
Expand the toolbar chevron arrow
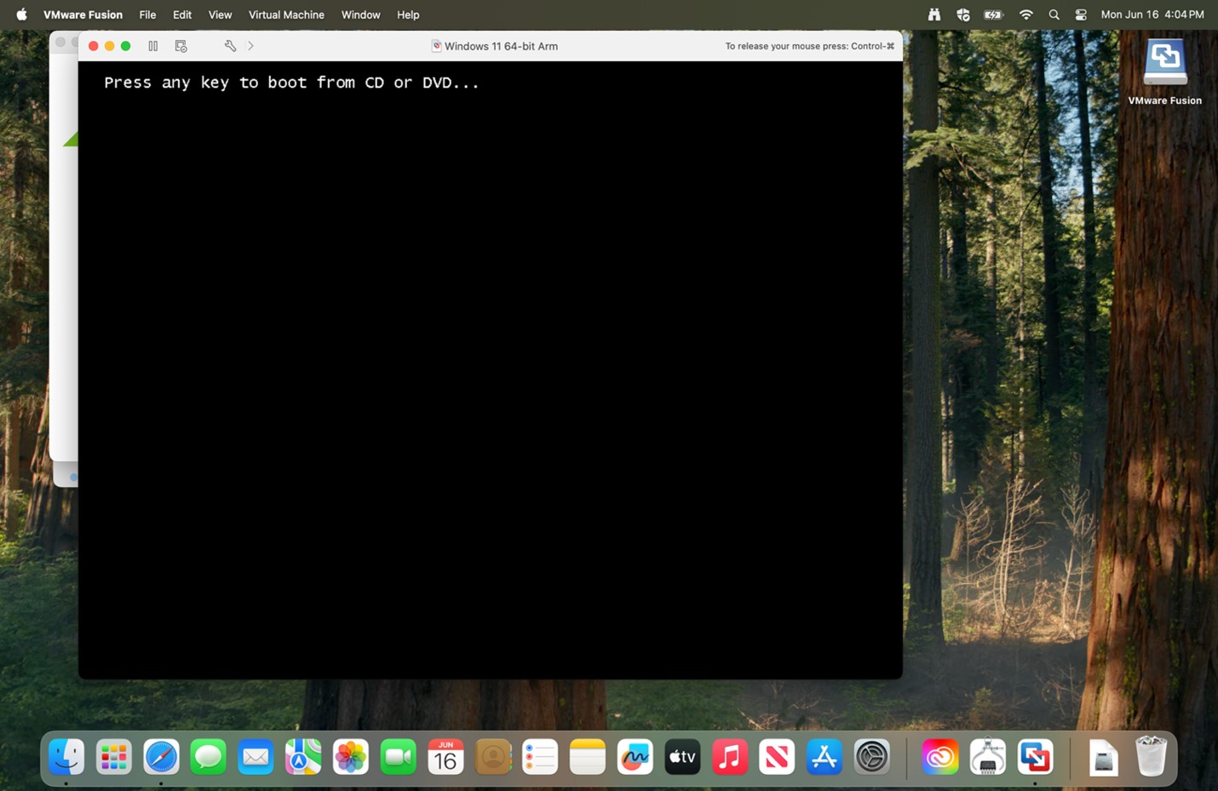click(x=250, y=46)
